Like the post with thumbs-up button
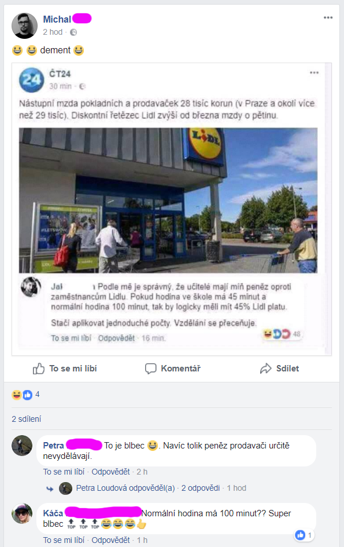Image resolution: width=344 pixels, height=547 pixels. click(x=65, y=369)
